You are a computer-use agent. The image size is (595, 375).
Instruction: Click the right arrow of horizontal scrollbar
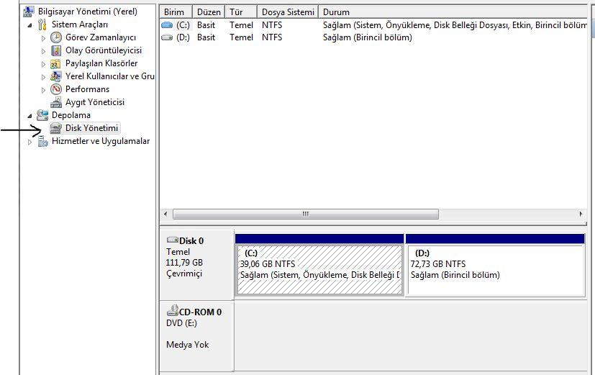click(x=581, y=214)
